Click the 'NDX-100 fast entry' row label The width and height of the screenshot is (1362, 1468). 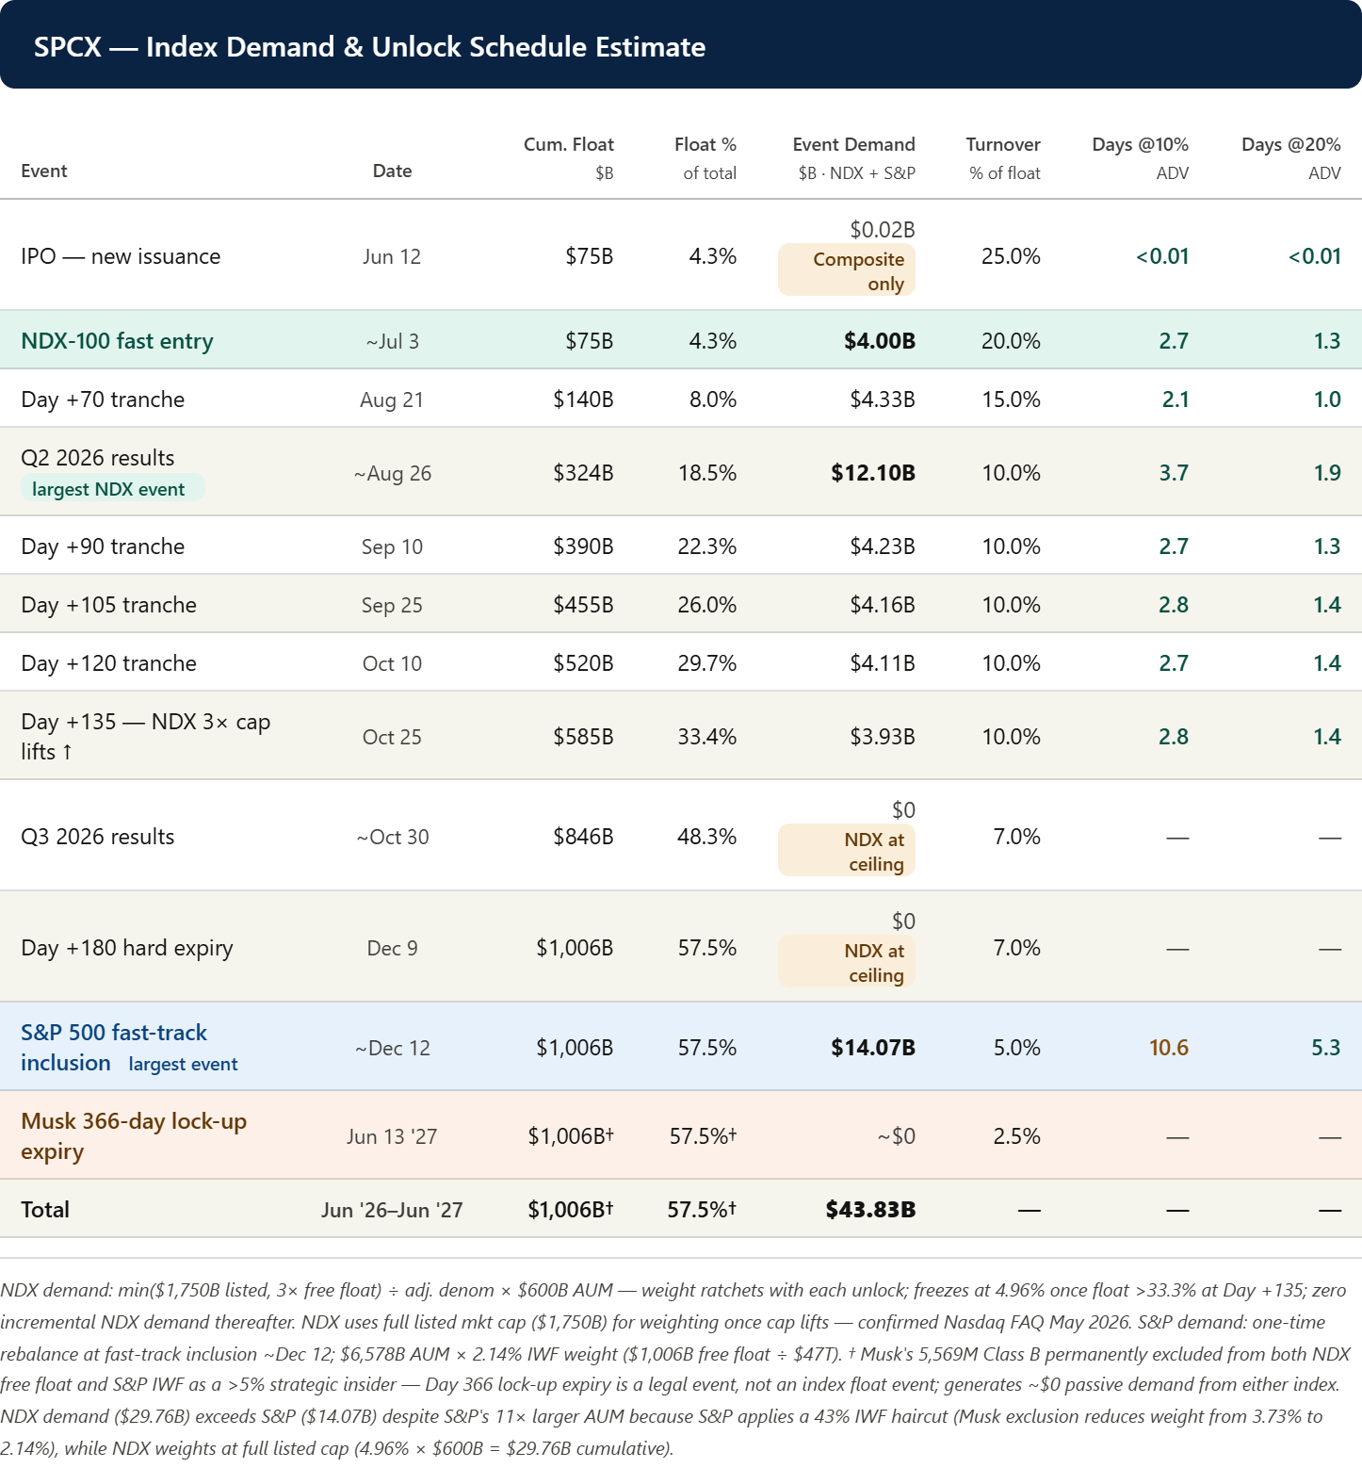coord(117,341)
